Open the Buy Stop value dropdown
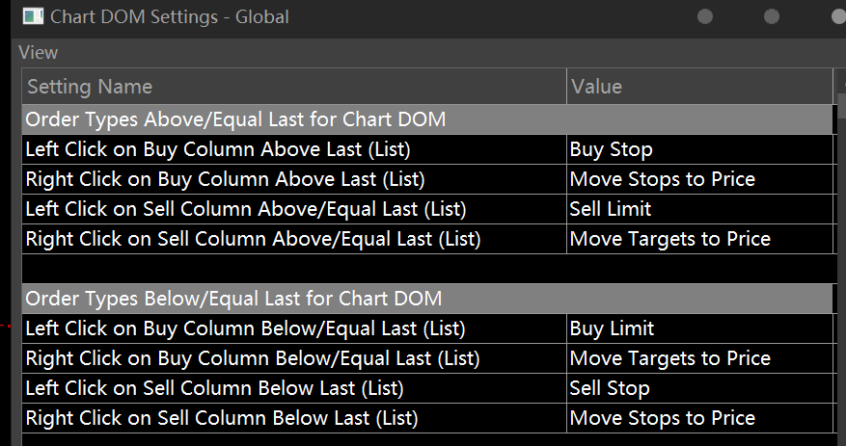The height and width of the screenshot is (446, 846). pyautogui.click(x=698, y=149)
